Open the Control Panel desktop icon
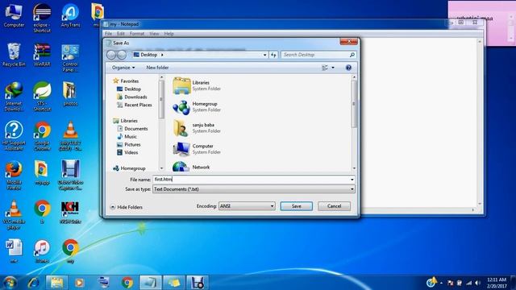 point(70,58)
